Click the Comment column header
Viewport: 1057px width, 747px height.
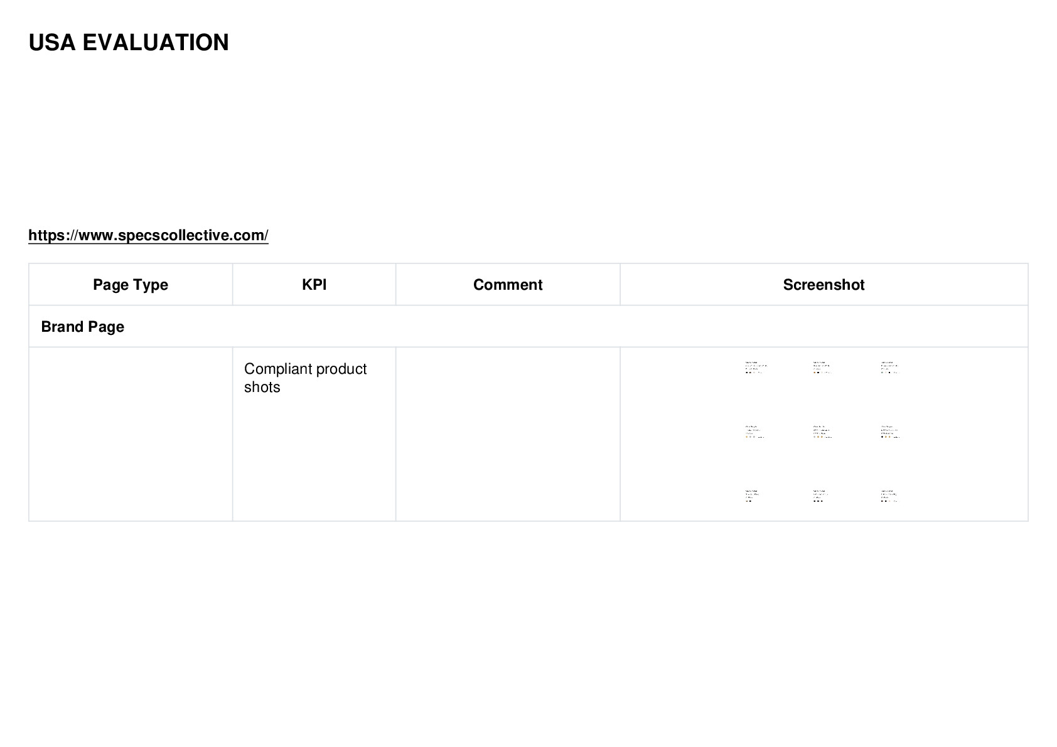coord(508,285)
